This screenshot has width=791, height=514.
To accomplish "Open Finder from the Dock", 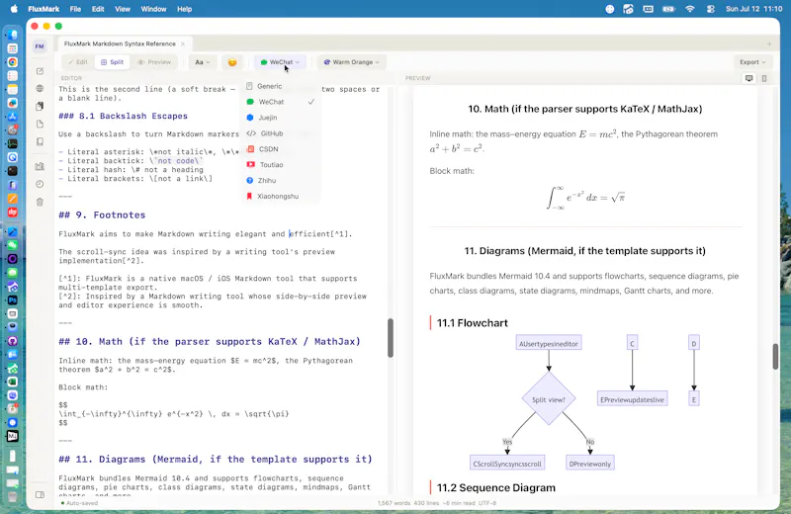I will pyautogui.click(x=13, y=35).
